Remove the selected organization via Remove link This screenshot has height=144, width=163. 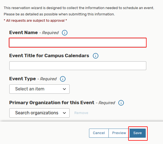81,113
